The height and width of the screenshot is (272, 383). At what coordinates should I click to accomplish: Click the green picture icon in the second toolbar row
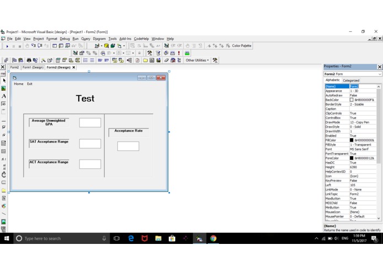(x=187, y=53)
